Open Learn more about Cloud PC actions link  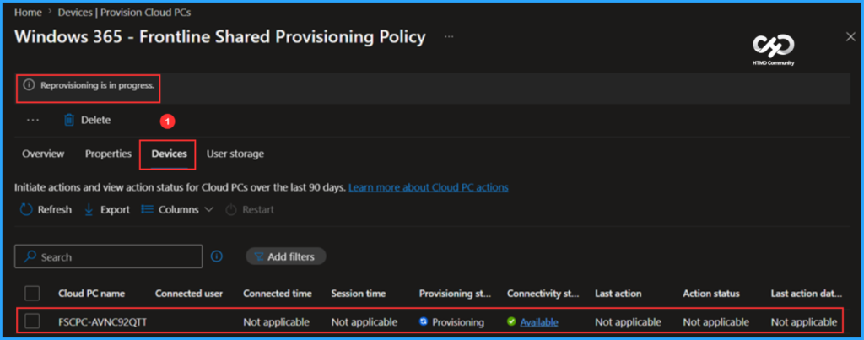(429, 187)
